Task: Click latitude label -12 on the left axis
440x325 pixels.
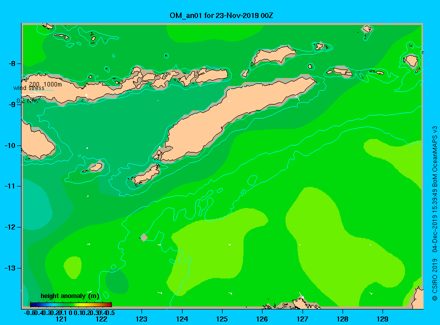Action: [10, 227]
